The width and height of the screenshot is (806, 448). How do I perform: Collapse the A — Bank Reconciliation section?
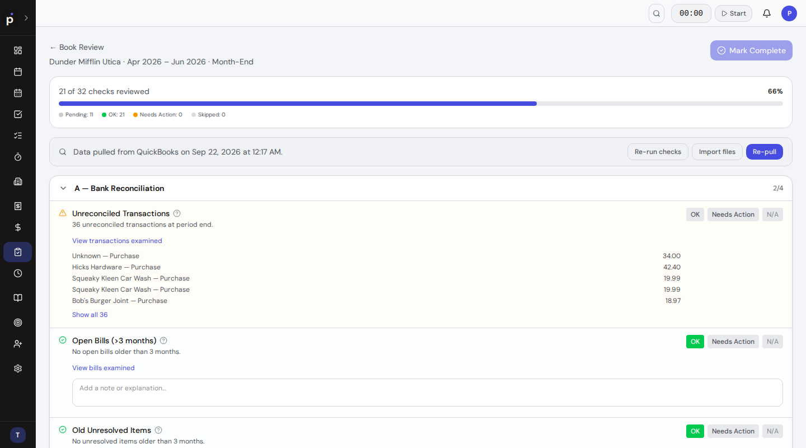[x=63, y=188]
